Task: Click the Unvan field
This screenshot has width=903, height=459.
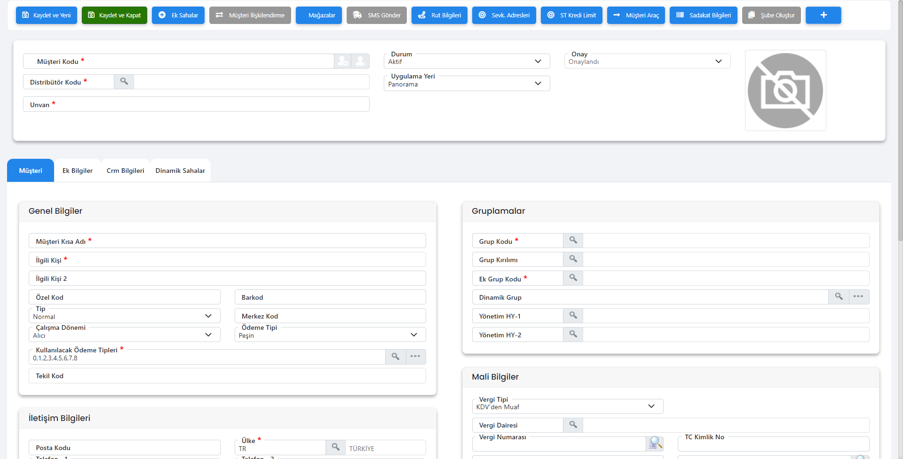Action: point(196,104)
